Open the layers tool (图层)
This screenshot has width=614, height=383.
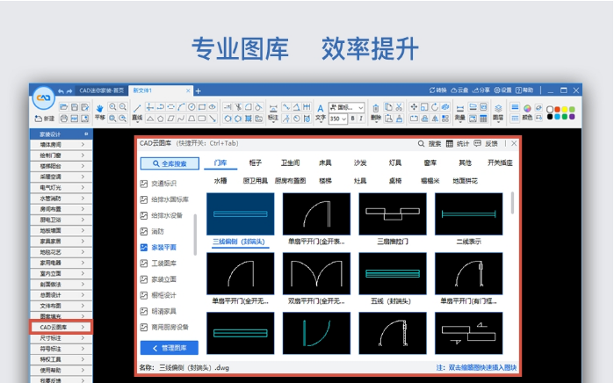pos(498,112)
